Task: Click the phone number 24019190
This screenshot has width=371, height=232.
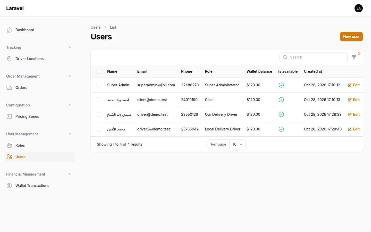Action: click(189, 100)
